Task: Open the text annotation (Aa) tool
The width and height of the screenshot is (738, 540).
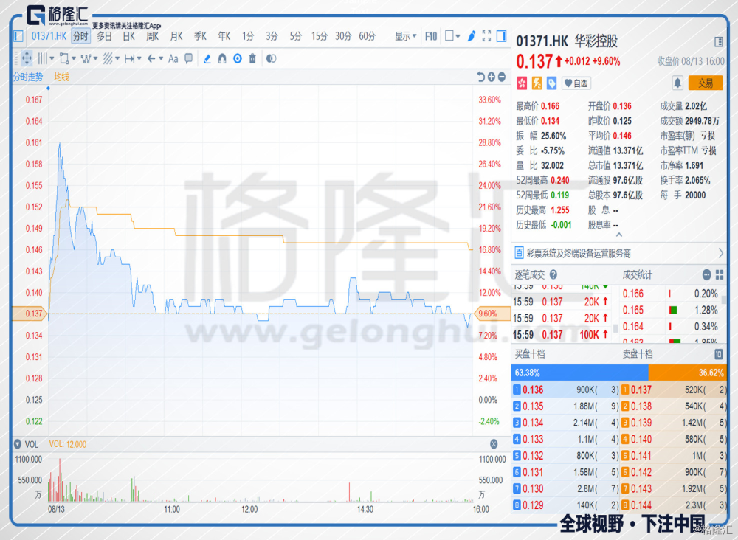Action: pyautogui.click(x=173, y=58)
